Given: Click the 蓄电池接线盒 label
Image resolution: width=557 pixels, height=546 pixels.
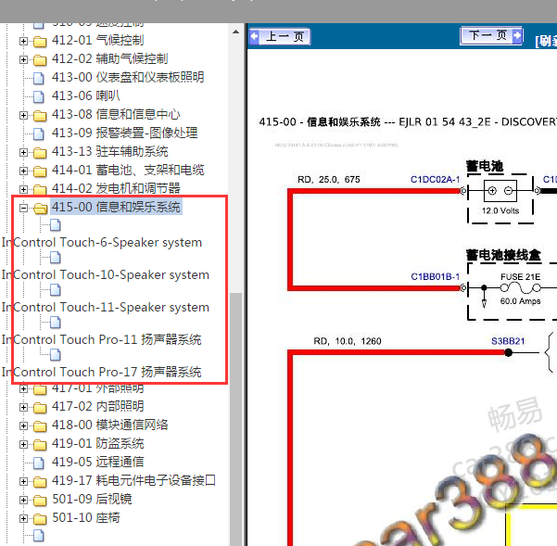Looking at the screenshot, I should 503,255.
